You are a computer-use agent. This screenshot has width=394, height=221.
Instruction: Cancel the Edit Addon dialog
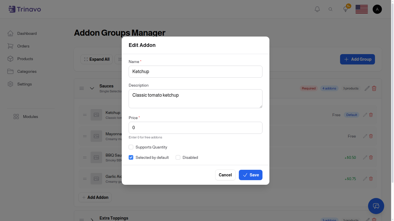click(x=225, y=175)
